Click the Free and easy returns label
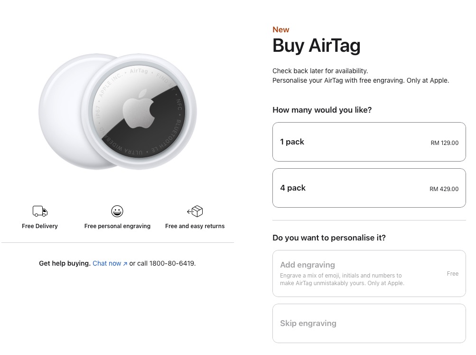 [x=195, y=226]
